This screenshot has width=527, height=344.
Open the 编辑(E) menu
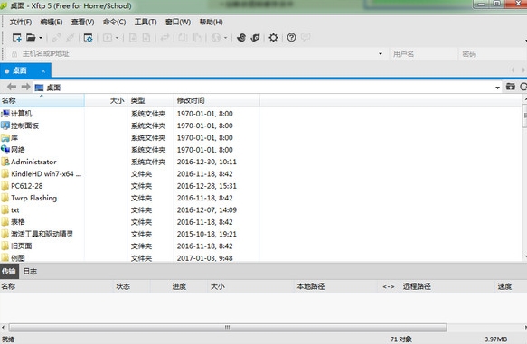point(52,23)
